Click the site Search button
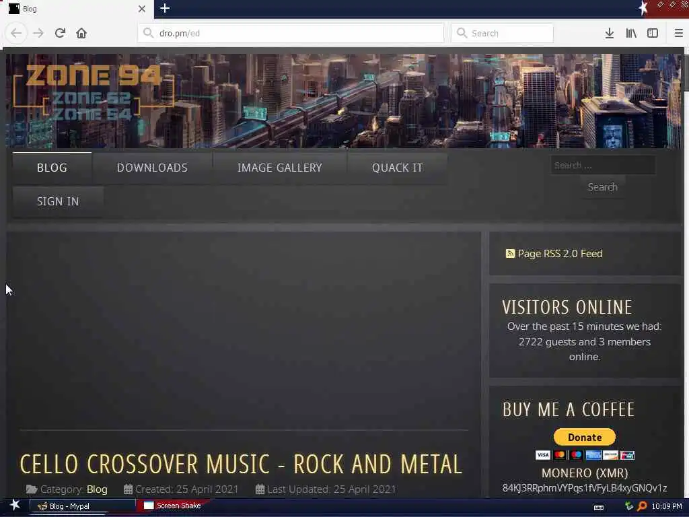Viewport: 689px width, 517px height. point(602,187)
